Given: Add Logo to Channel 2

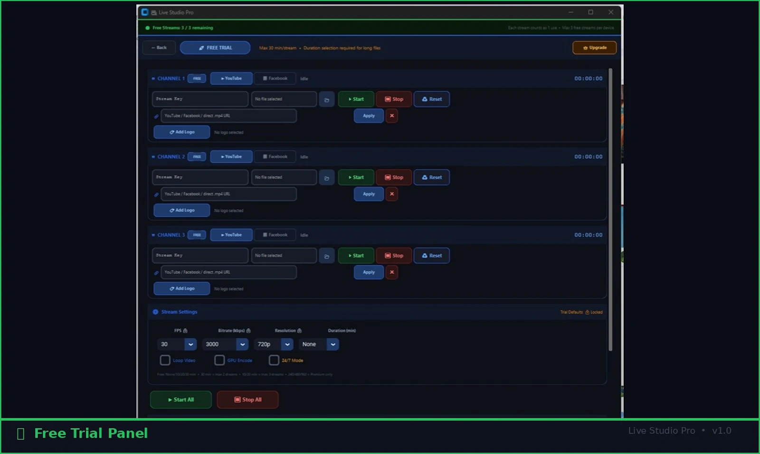Looking at the screenshot, I should pyautogui.click(x=181, y=210).
